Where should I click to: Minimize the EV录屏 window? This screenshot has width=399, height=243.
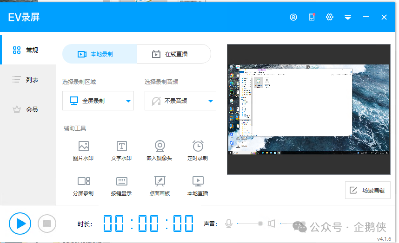(366, 17)
